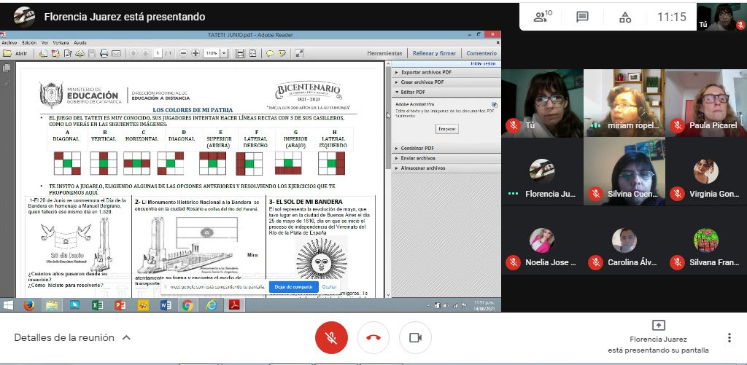Turn off the camera in the call
747x365 pixels.
point(415,337)
